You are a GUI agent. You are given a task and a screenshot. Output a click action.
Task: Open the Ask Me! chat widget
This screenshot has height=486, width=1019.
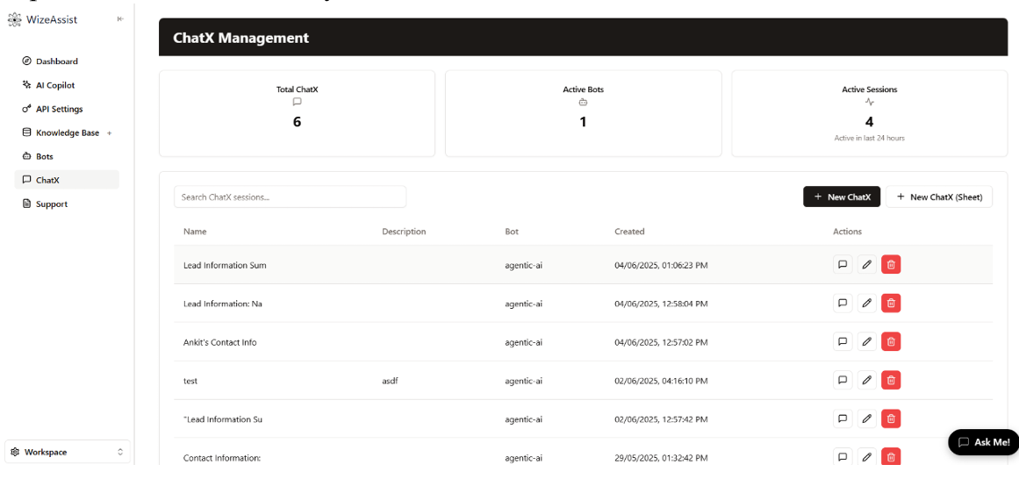[983, 442]
